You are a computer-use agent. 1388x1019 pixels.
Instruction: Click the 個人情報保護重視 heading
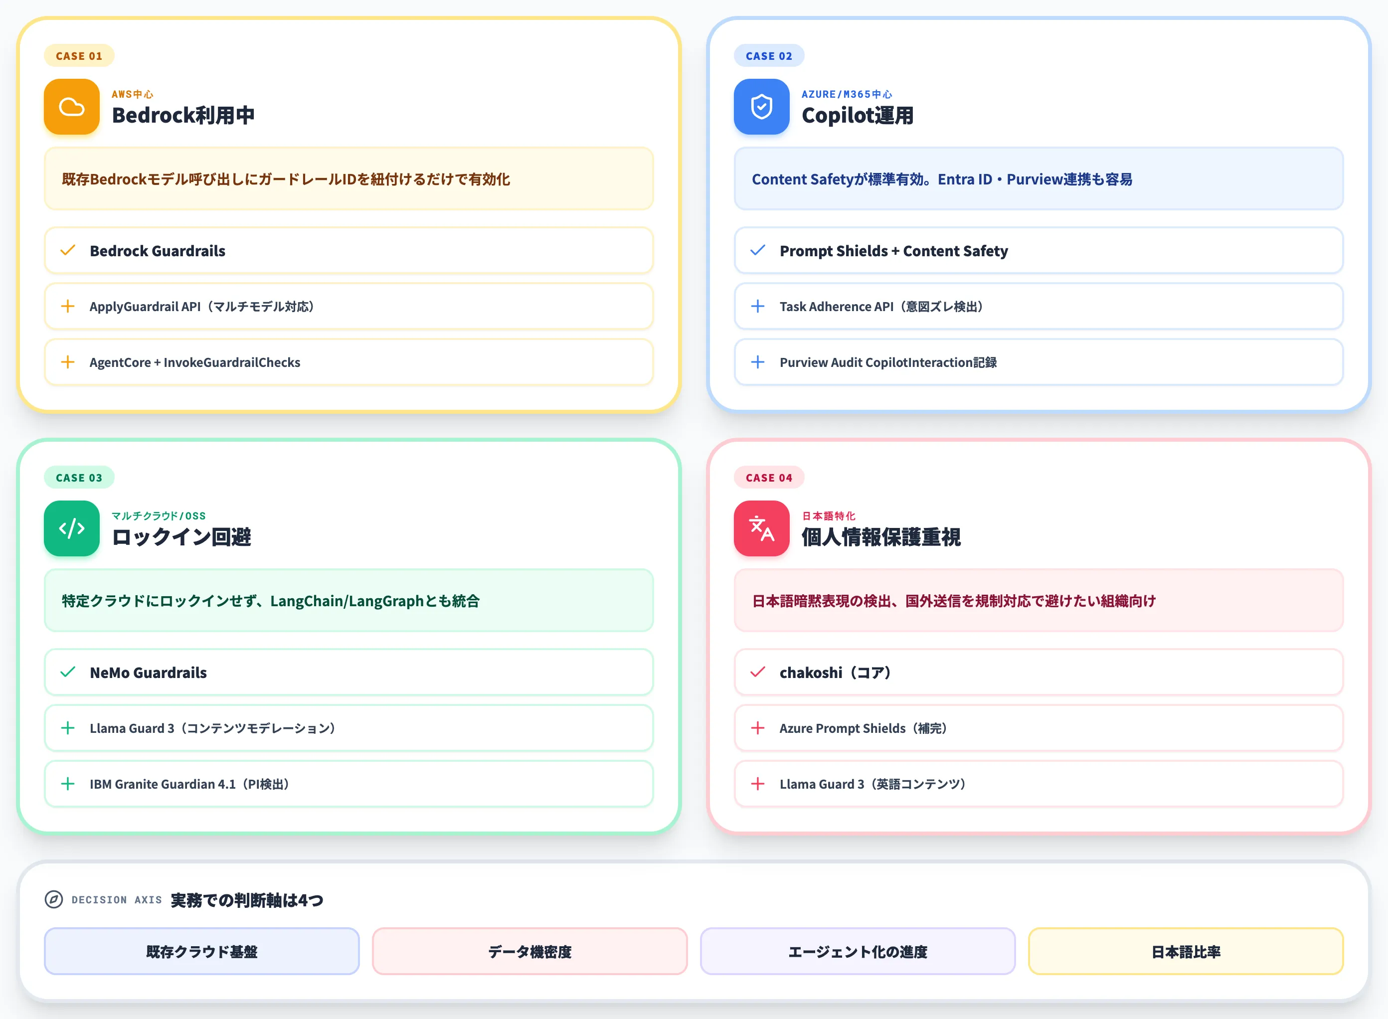tap(881, 537)
